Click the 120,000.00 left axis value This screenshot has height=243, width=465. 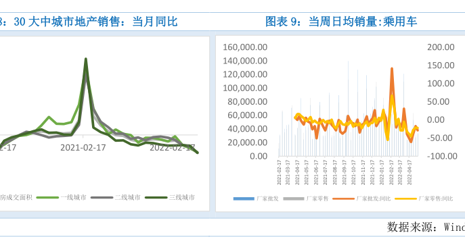tap(245, 74)
